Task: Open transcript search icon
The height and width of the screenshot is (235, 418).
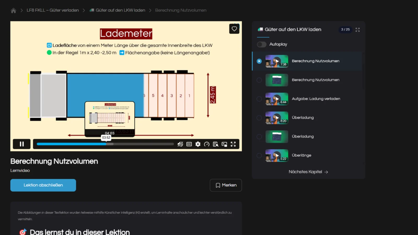Action: tap(216, 144)
